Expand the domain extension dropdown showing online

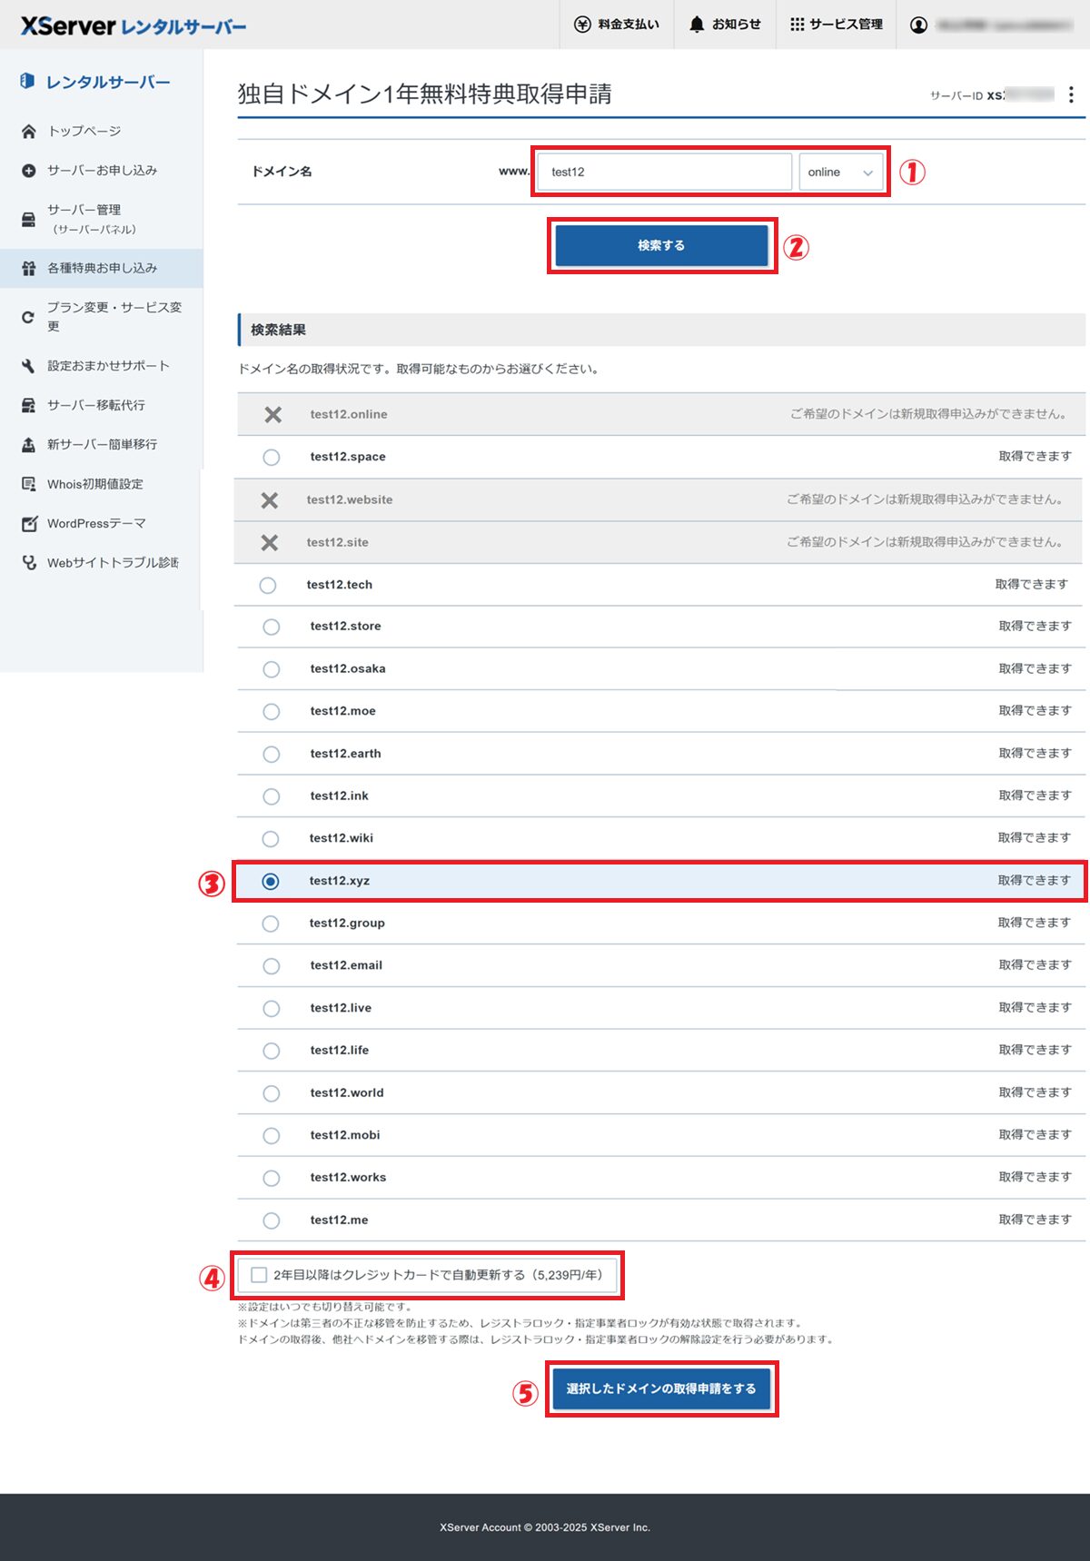click(840, 173)
